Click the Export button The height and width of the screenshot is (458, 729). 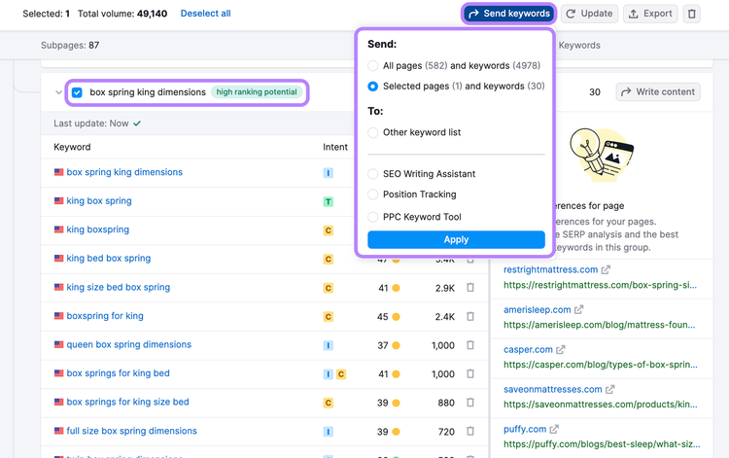point(650,14)
